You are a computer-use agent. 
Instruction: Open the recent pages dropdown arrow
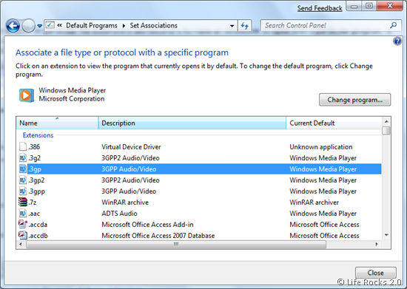(40, 26)
